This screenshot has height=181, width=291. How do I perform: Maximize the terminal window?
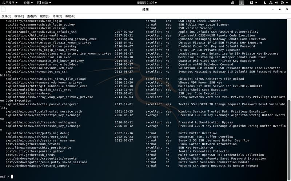click(x=280, y=9)
